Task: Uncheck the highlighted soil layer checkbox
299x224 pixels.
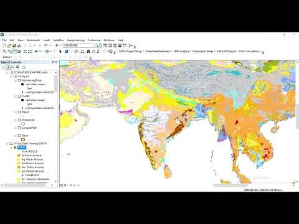Action: click(15, 147)
